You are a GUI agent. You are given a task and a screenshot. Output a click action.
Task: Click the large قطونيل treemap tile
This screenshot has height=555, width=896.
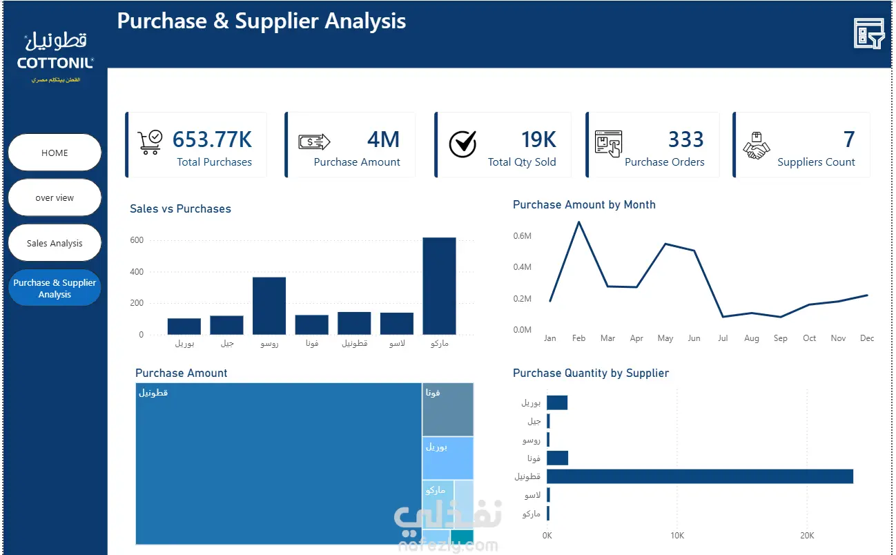(x=279, y=464)
